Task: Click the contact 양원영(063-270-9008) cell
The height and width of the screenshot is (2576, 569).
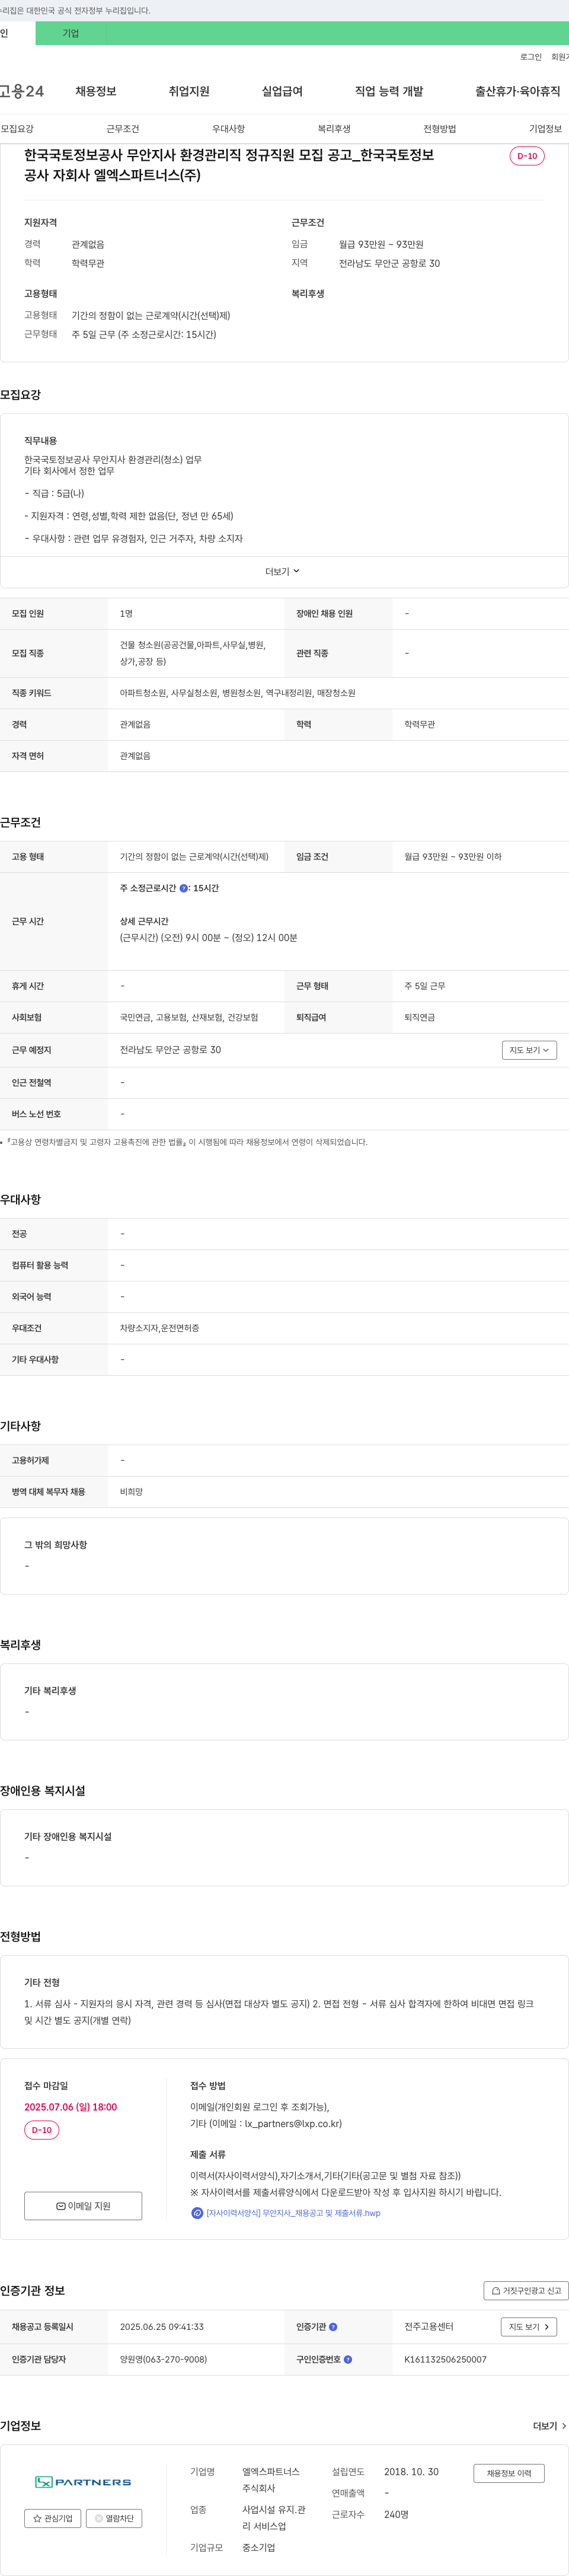Action: [163, 2359]
